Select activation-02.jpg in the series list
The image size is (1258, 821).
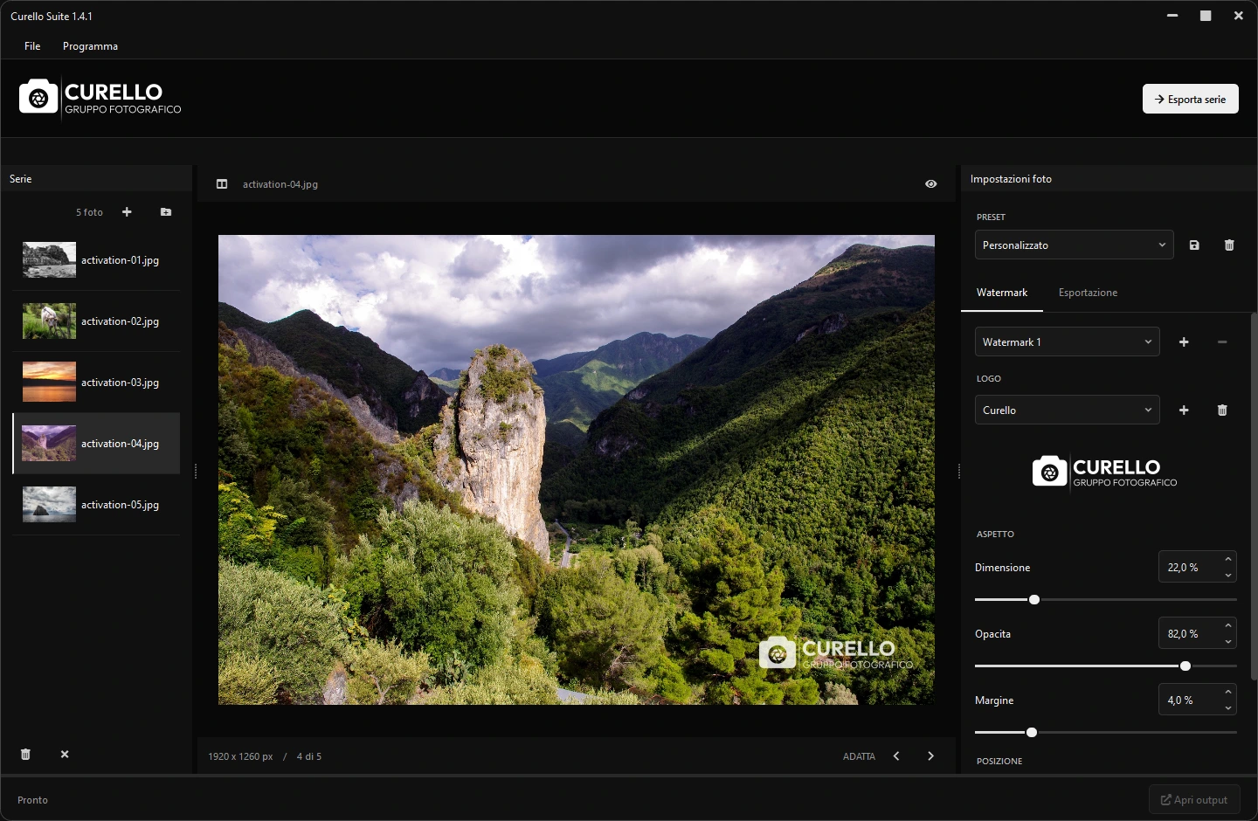pos(96,321)
